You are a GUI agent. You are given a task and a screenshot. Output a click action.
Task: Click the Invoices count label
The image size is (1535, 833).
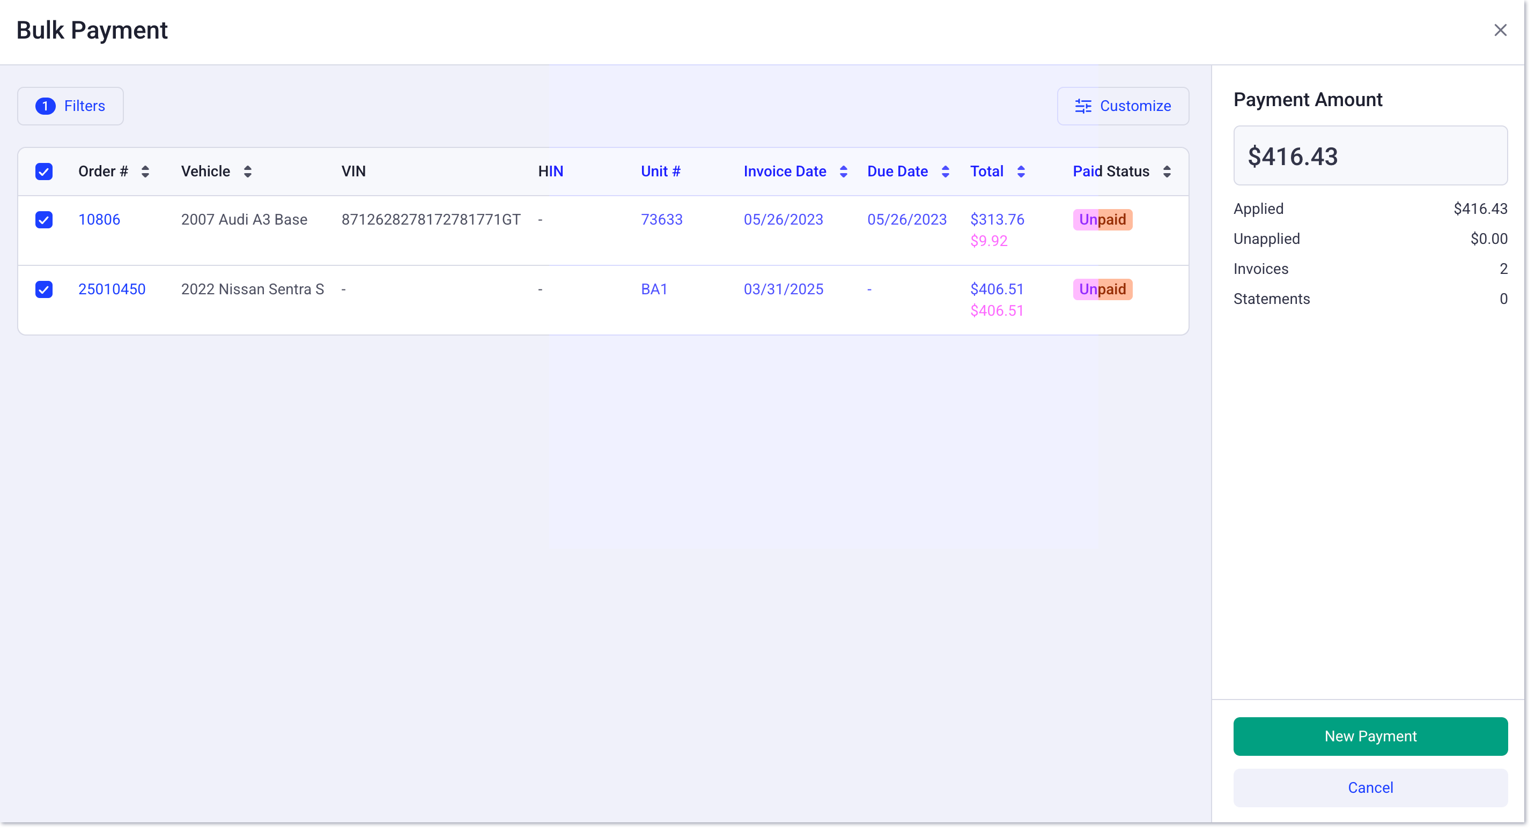[1261, 269]
